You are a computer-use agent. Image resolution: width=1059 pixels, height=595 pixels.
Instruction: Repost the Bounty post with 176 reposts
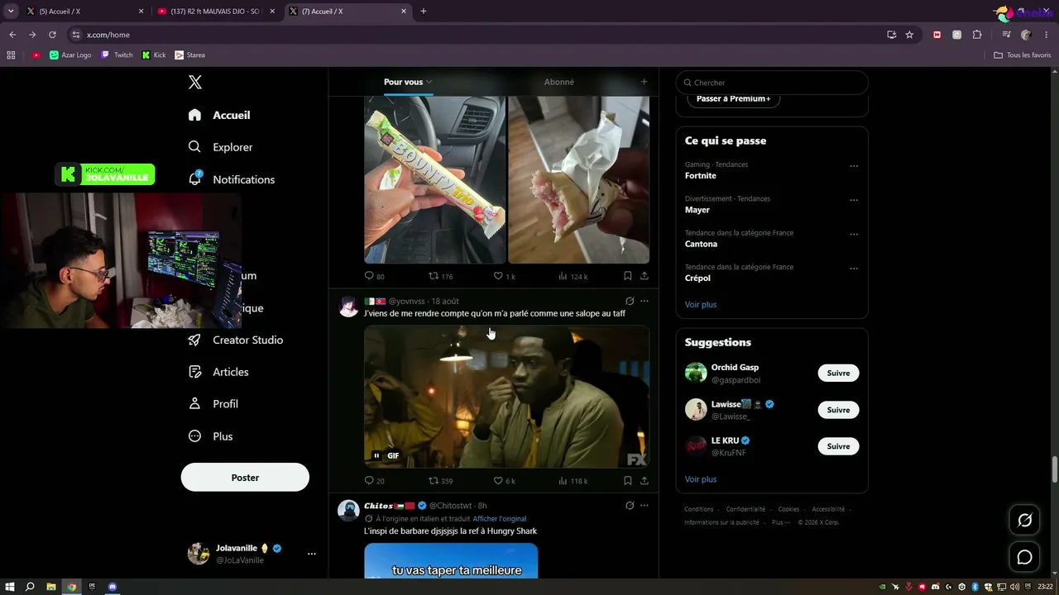pos(440,276)
